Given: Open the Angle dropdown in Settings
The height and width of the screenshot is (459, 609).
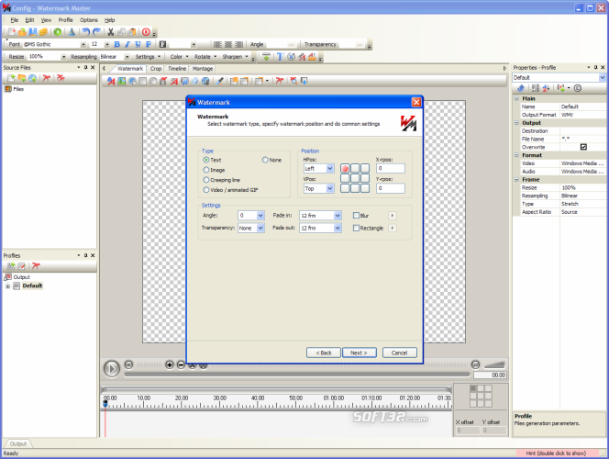Looking at the screenshot, I should click(260, 216).
